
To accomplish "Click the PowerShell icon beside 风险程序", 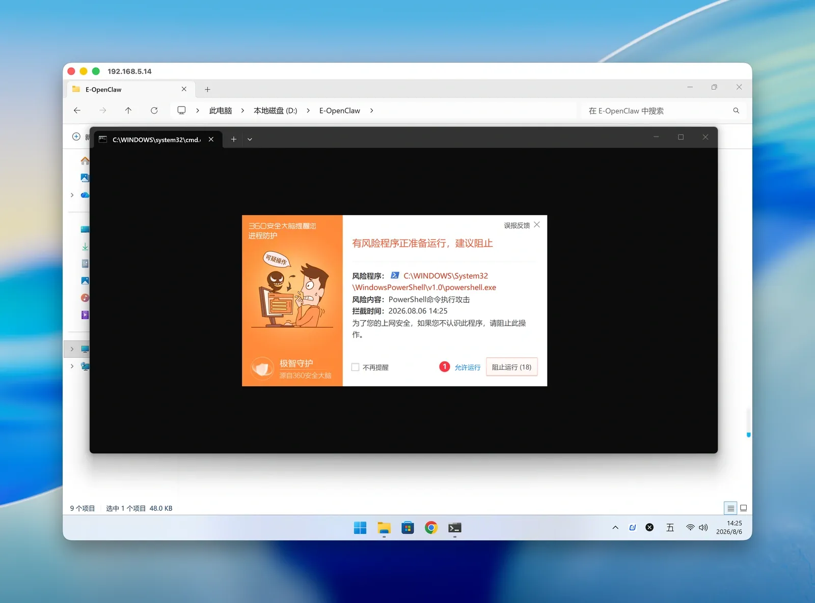I will [395, 275].
